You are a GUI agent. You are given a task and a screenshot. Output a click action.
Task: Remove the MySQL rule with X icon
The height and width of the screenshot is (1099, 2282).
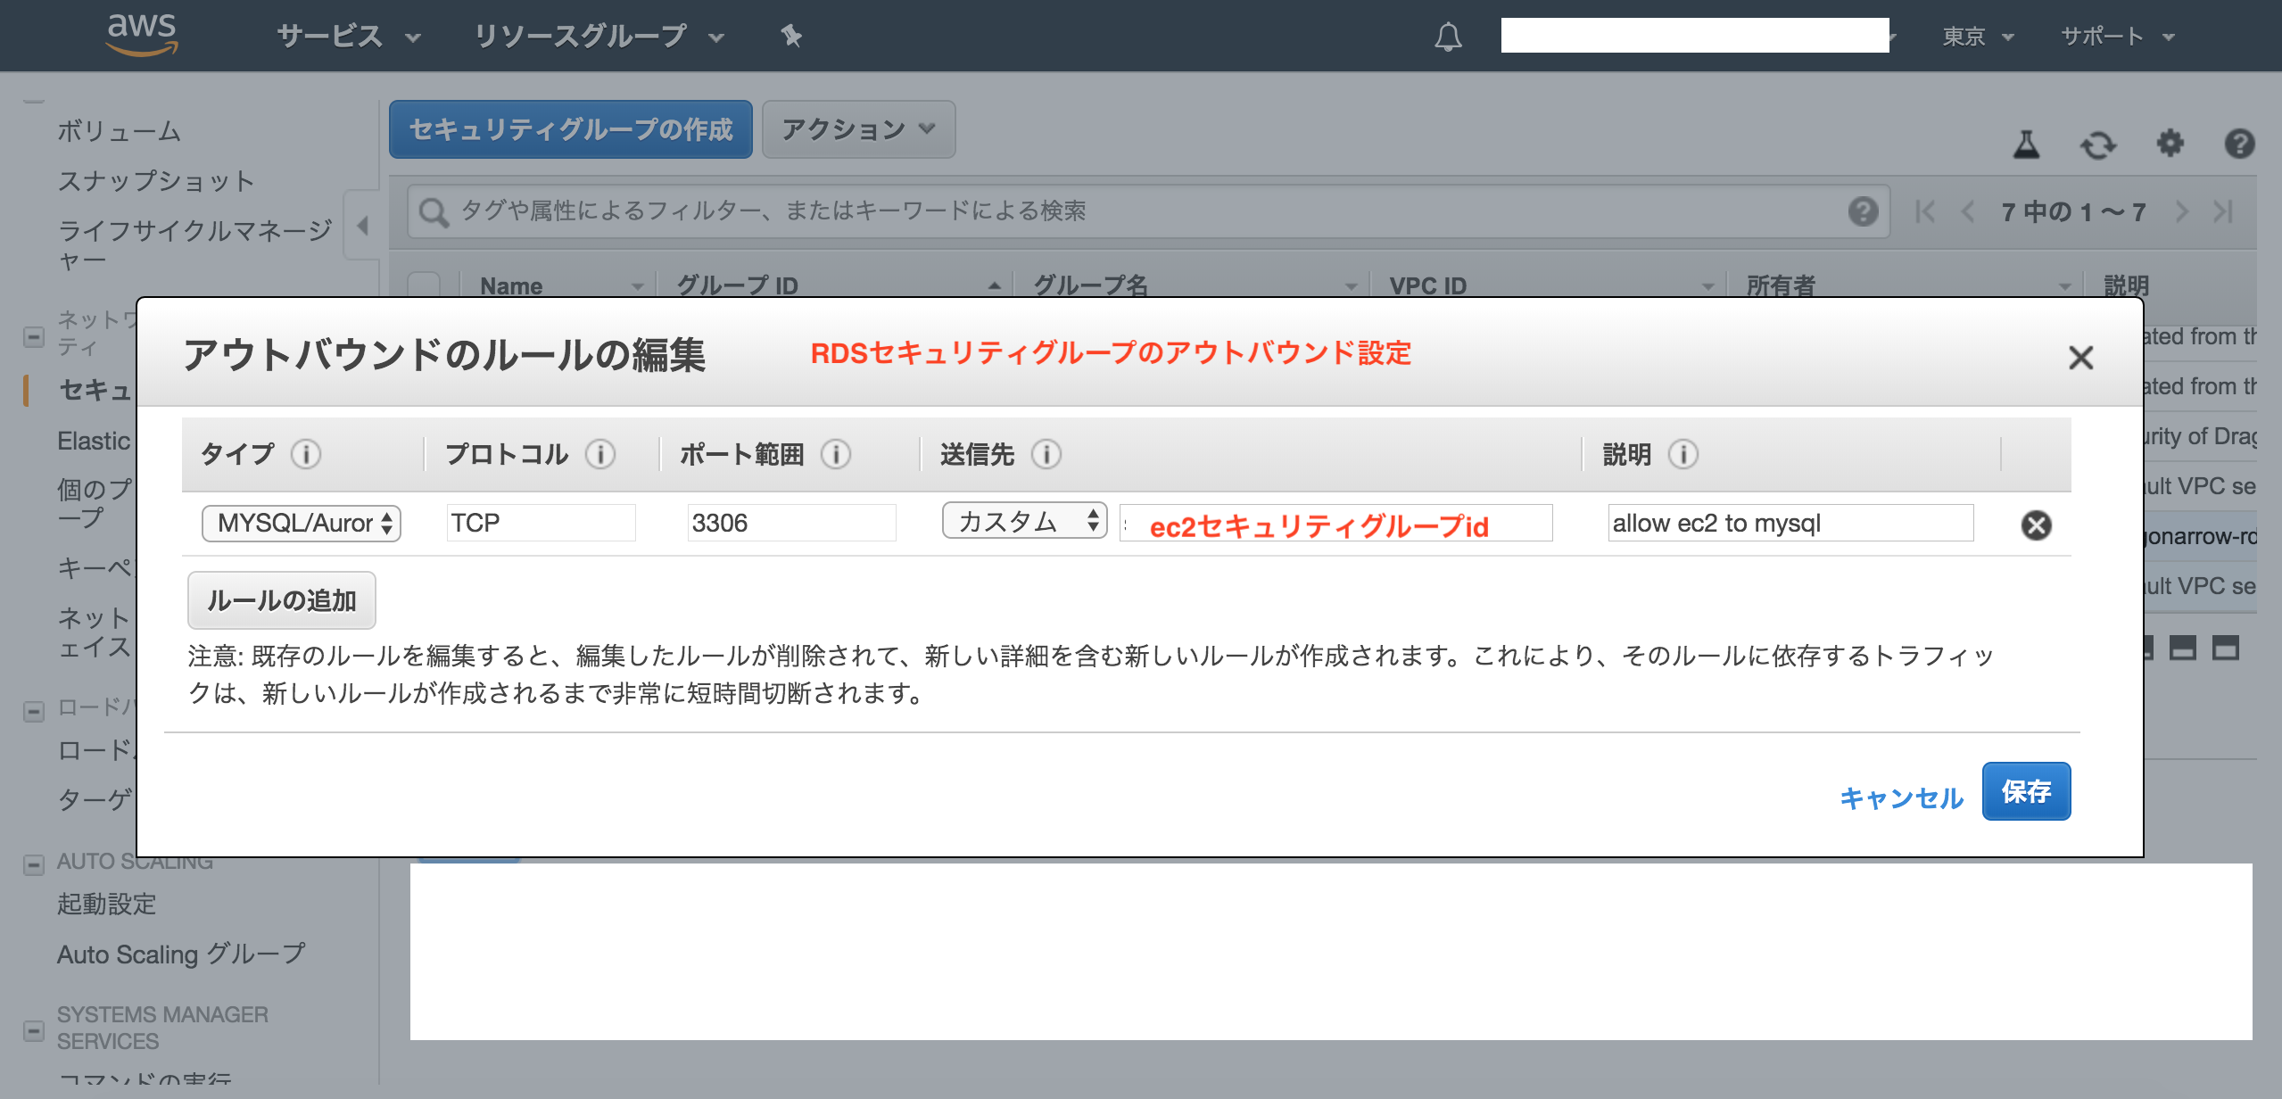pyautogui.click(x=2036, y=525)
